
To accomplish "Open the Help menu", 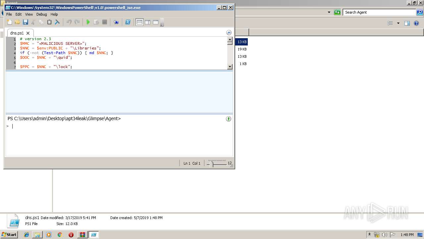I will click(54, 14).
